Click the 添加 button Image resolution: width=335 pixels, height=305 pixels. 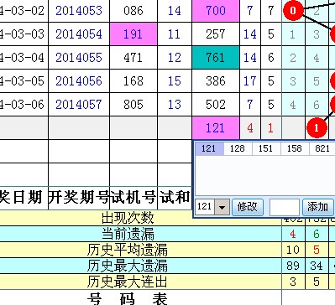(318, 207)
